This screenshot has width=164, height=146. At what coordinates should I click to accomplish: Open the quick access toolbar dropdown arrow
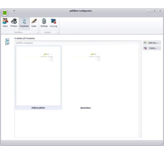14,11
